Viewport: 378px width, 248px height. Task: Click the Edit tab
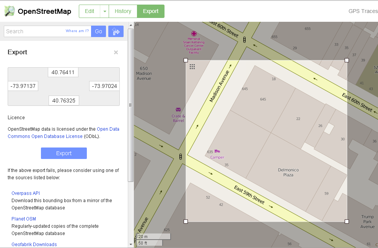(90, 11)
